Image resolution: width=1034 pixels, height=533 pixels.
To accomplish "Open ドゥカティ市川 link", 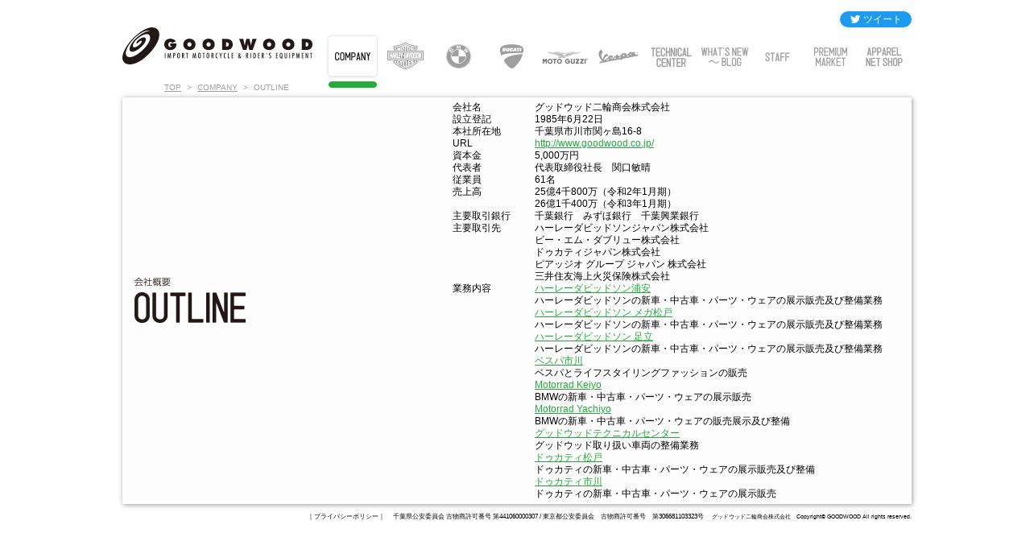I will pos(569,481).
